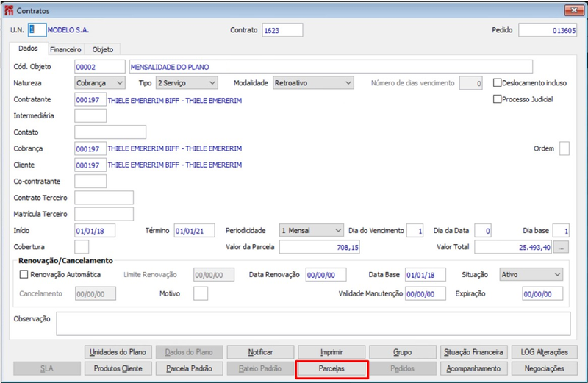
Task: Open LOG Alterações
Action: point(544,352)
